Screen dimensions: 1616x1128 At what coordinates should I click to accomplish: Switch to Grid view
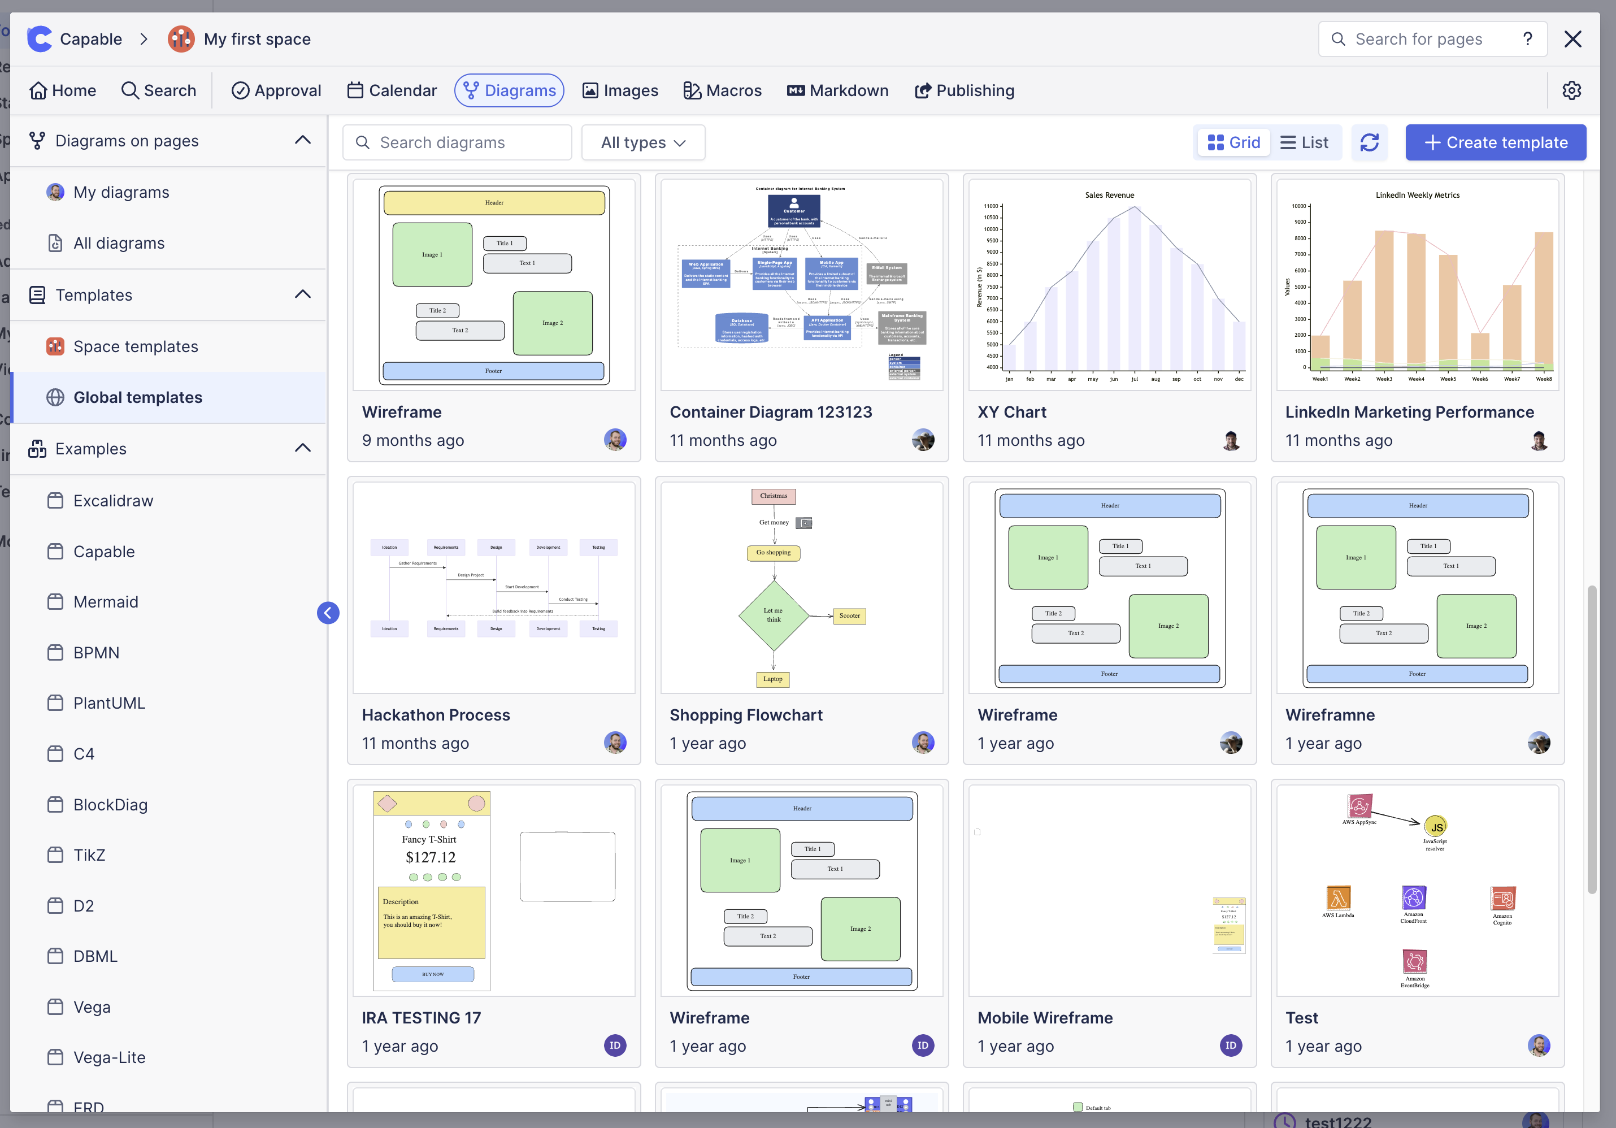click(x=1234, y=143)
